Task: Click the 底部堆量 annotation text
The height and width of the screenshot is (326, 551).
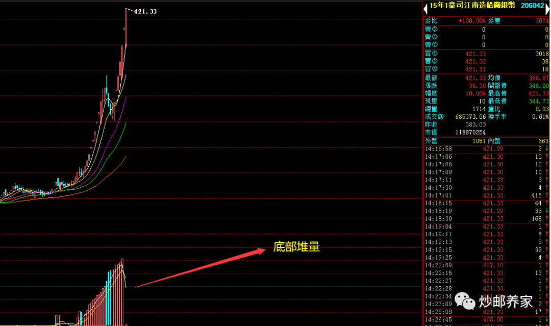Action: pos(296,247)
